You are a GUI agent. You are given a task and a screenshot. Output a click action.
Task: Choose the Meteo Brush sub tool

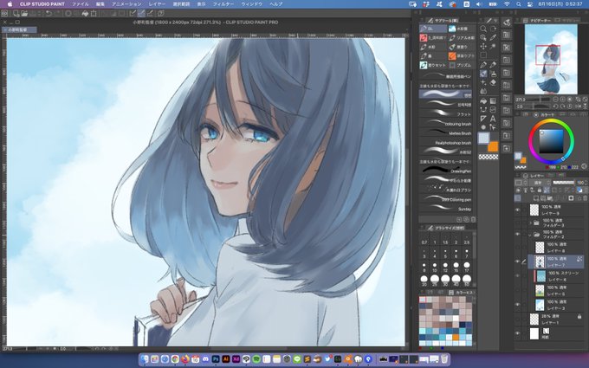click(445, 132)
